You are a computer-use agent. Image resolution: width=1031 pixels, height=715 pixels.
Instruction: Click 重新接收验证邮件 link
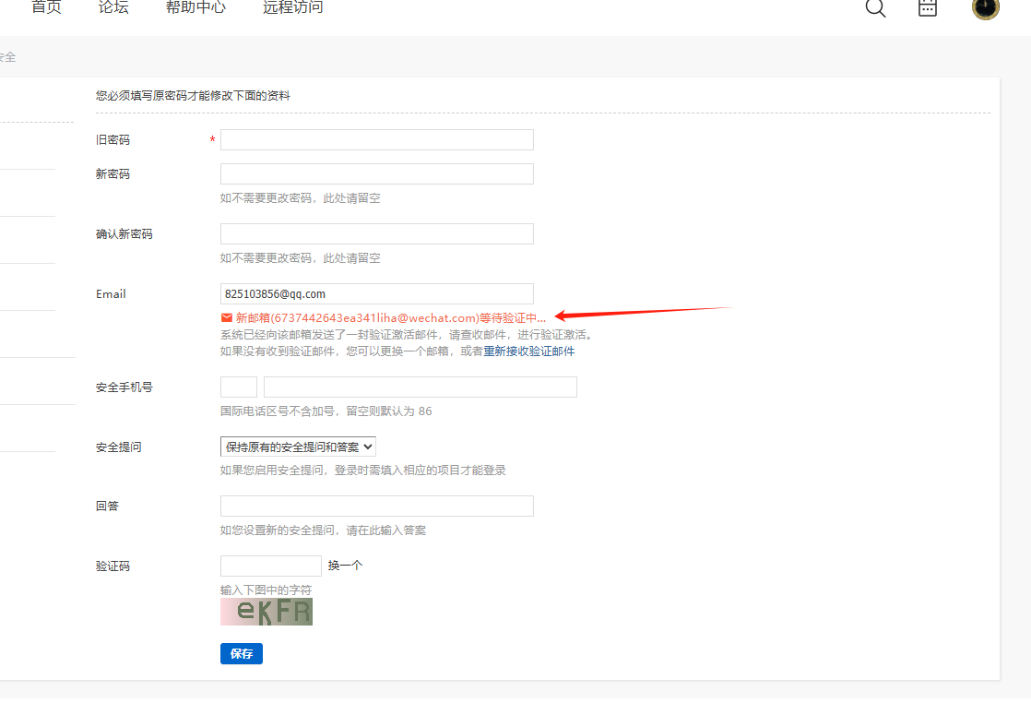(x=528, y=352)
